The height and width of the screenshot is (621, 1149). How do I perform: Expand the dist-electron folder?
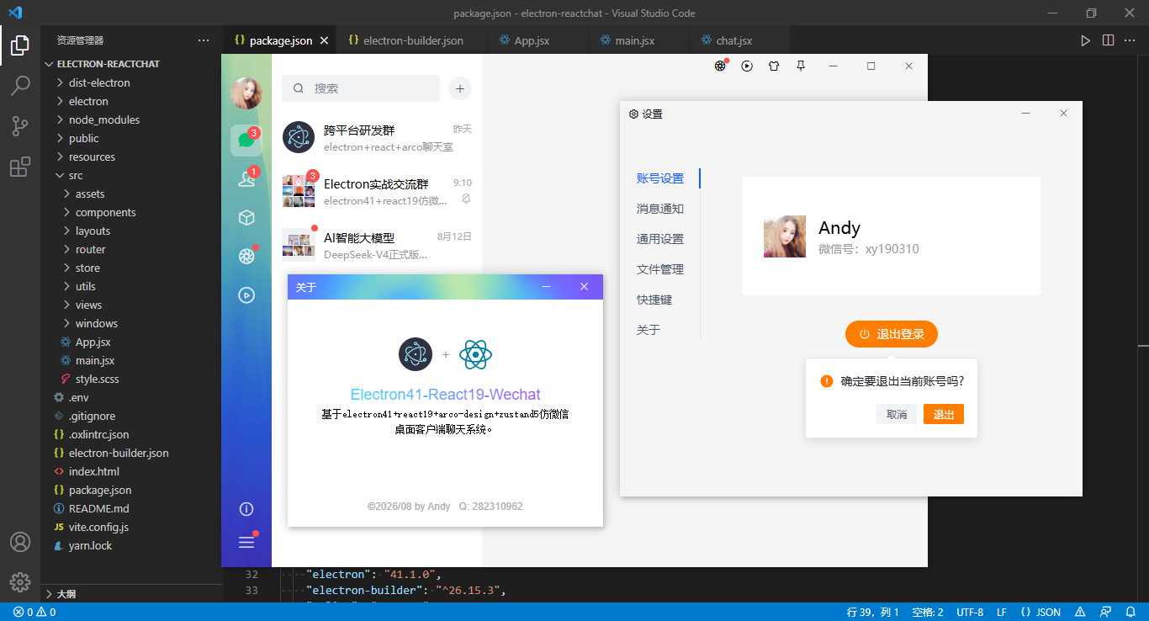[131, 82]
